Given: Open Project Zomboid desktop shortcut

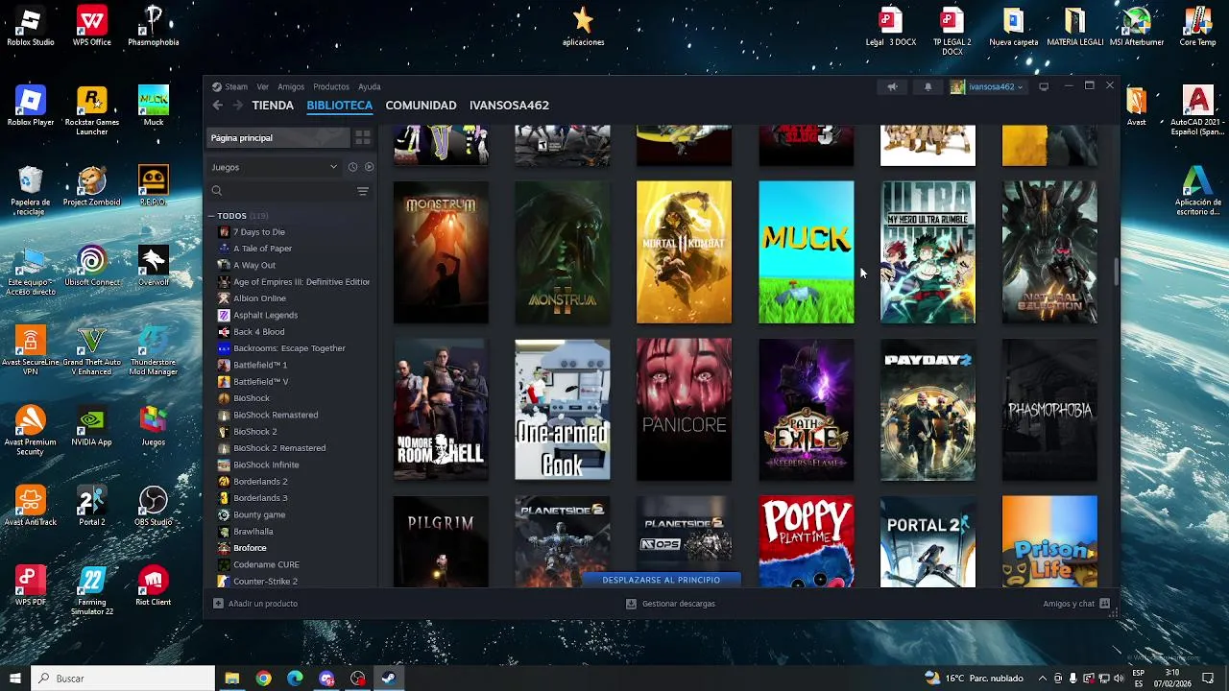Looking at the screenshot, I should tap(92, 186).
